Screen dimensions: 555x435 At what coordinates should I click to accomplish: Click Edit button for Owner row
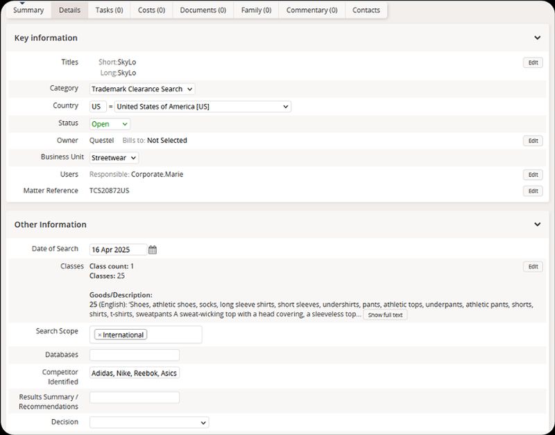click(x=532, y=141)
